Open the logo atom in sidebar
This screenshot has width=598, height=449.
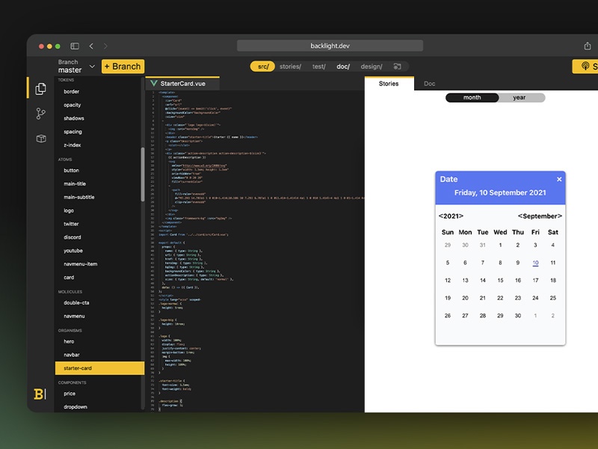tap(69, 210)
